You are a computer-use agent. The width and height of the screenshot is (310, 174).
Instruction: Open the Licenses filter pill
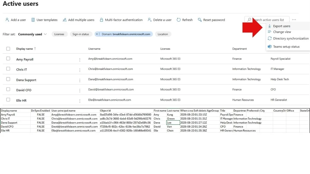[x=59, y=34]
